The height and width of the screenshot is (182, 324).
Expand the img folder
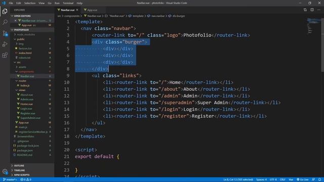pyautogui.click(x=21, y=44)
